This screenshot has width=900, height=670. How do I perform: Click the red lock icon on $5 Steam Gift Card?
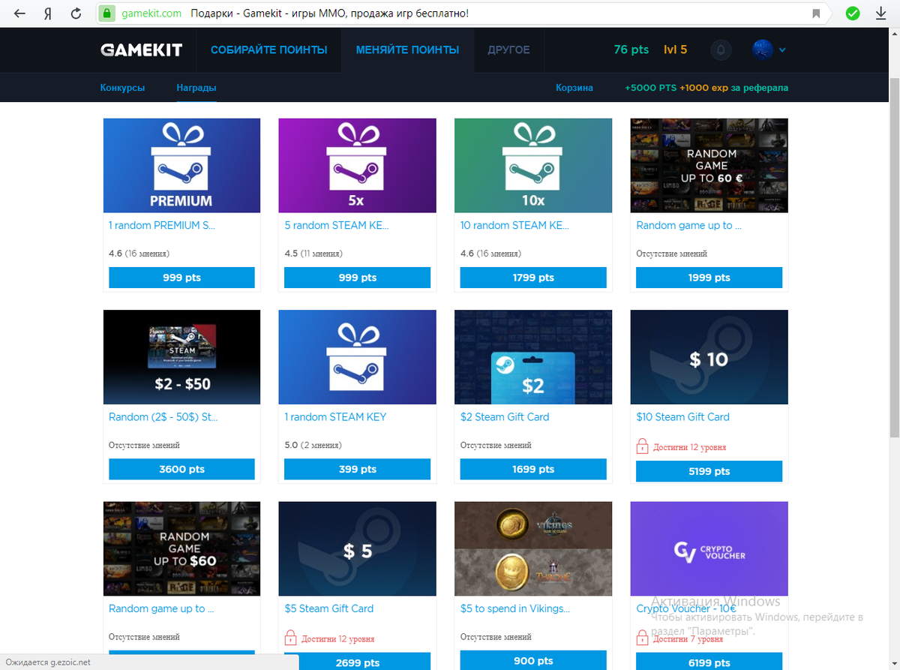pyautogui.click(x=290, y=638)
